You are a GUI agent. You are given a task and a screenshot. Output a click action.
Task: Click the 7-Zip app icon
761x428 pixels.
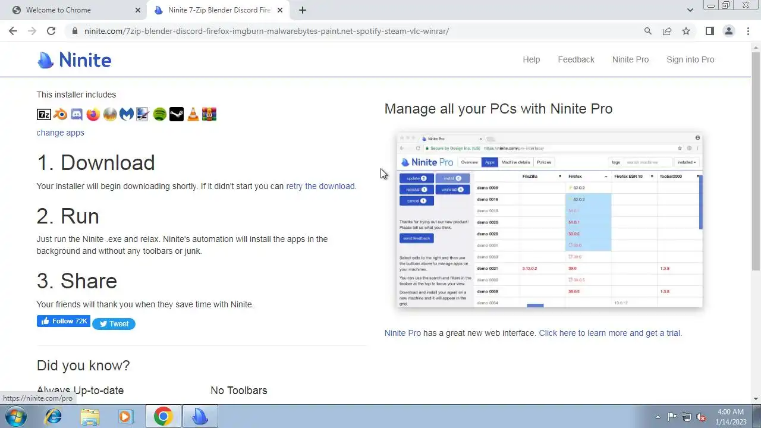[43, 114]
